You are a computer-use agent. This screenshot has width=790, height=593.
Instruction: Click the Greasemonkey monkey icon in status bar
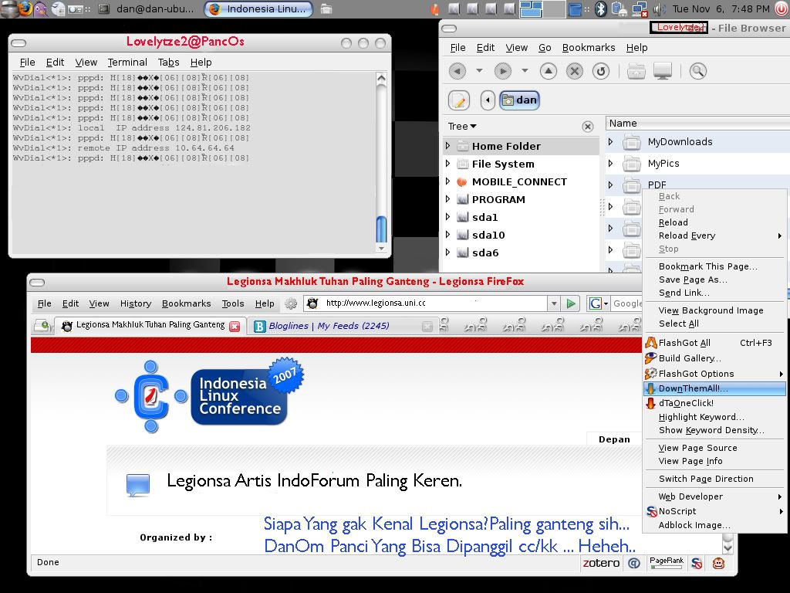tap(718, 563)
